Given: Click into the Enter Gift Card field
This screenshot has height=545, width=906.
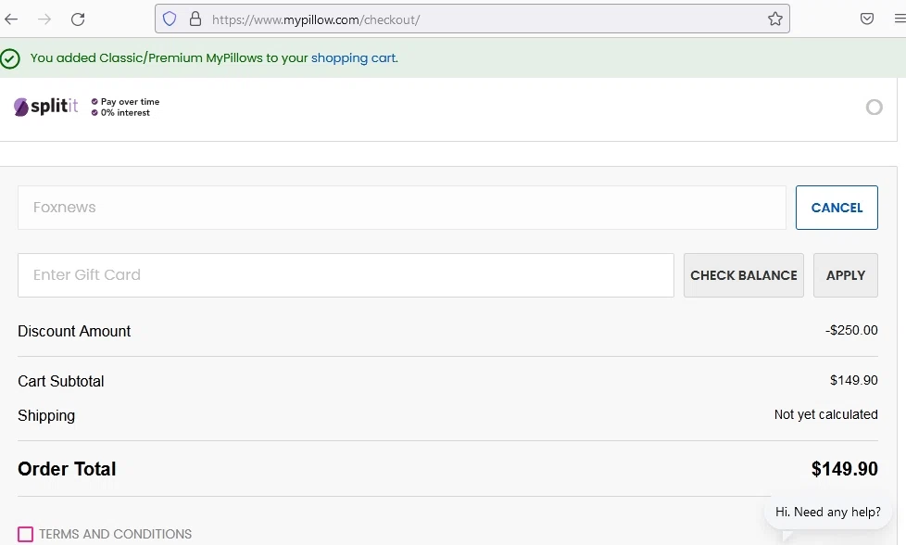Looking at the screenshot, I should click(x=346, y=275).
